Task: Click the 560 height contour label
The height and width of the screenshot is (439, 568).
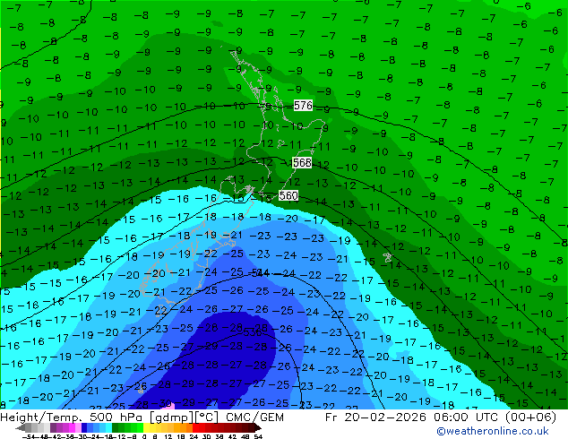Action: [x=288, y=195]
